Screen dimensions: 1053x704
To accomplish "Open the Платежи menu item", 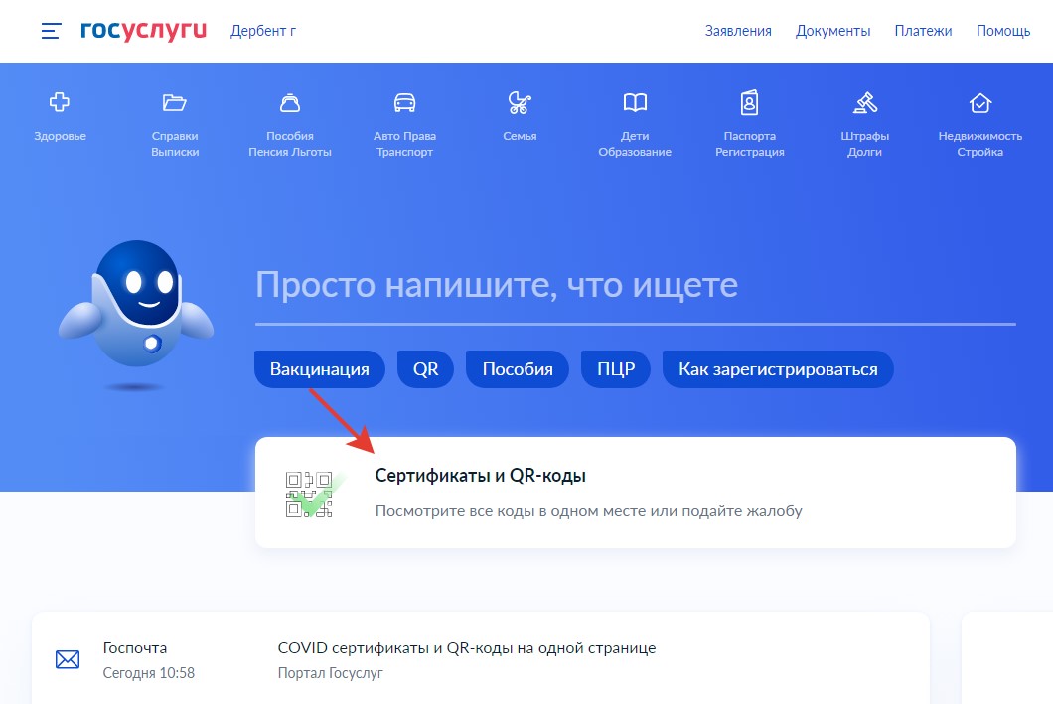I will tap(923, 31).
